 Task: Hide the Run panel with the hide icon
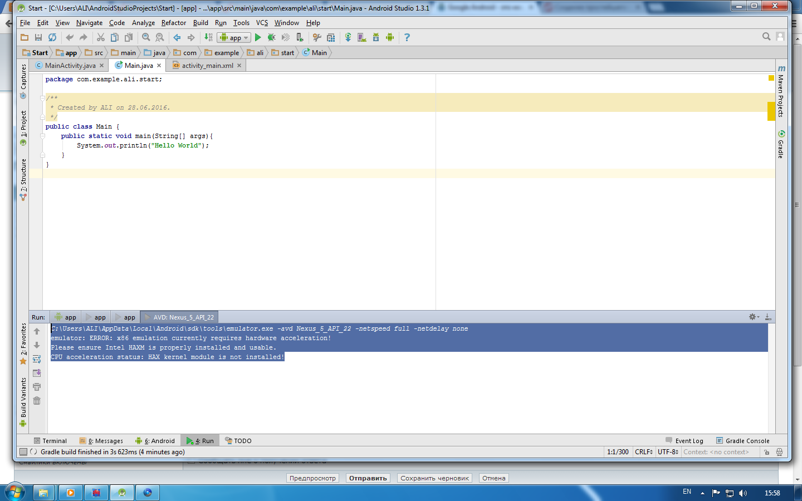point(768,317)
